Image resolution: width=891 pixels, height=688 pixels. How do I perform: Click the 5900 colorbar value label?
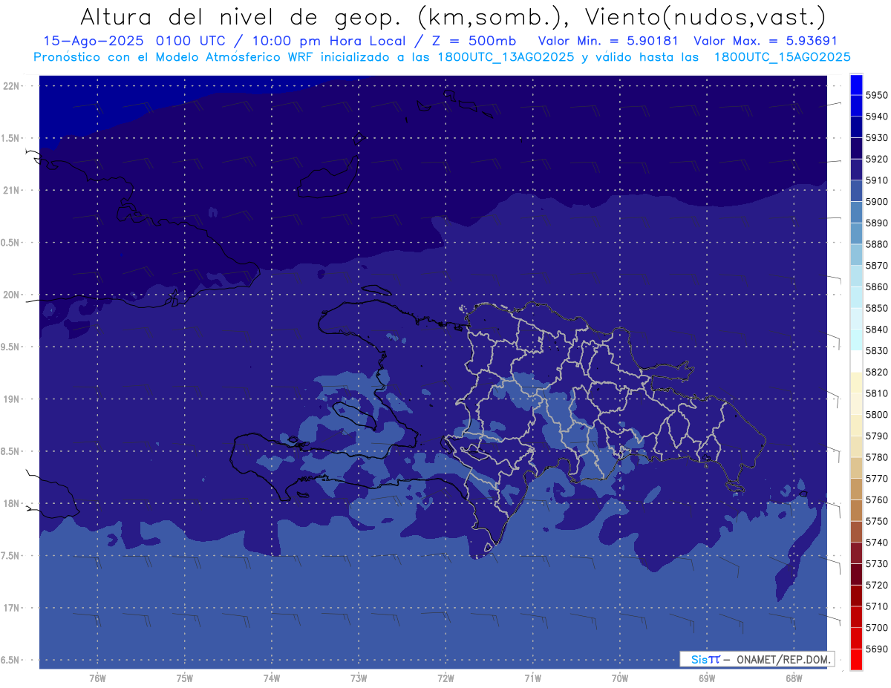click(877, 202)
